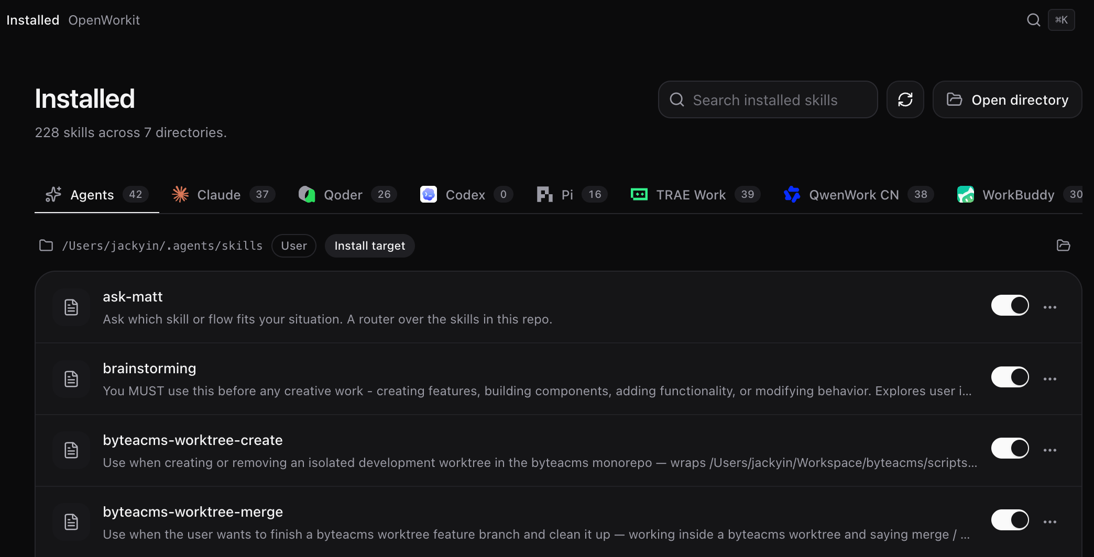Click the User scope badge
This screenshot has height=557, width=1094.
coord(294,246)
